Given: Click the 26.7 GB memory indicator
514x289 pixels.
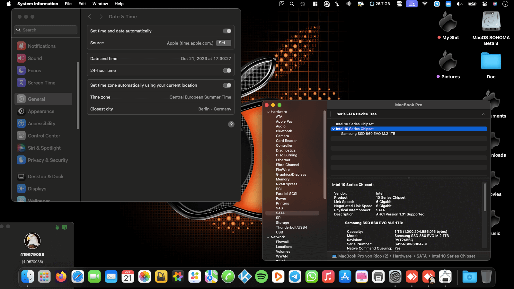Looking at the screenshot, I should pos(380,4).
